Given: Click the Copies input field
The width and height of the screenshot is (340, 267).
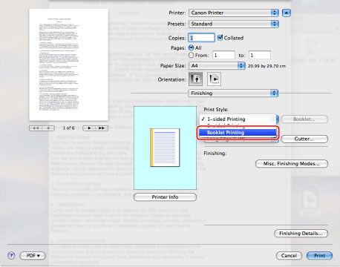Looking at the screenshot, I should coord(201,38).
